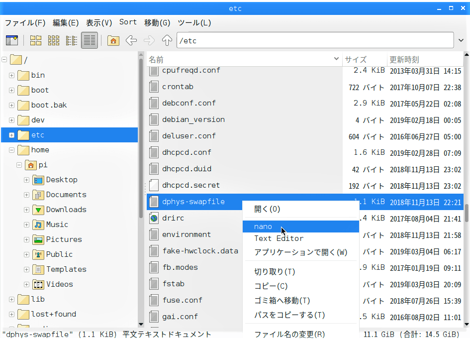Choose nano in context menu
The width and height of the screenshot is (470, 340).
tap(300, 227)
